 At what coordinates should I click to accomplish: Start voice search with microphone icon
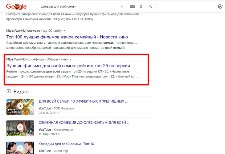click(141, 6)
